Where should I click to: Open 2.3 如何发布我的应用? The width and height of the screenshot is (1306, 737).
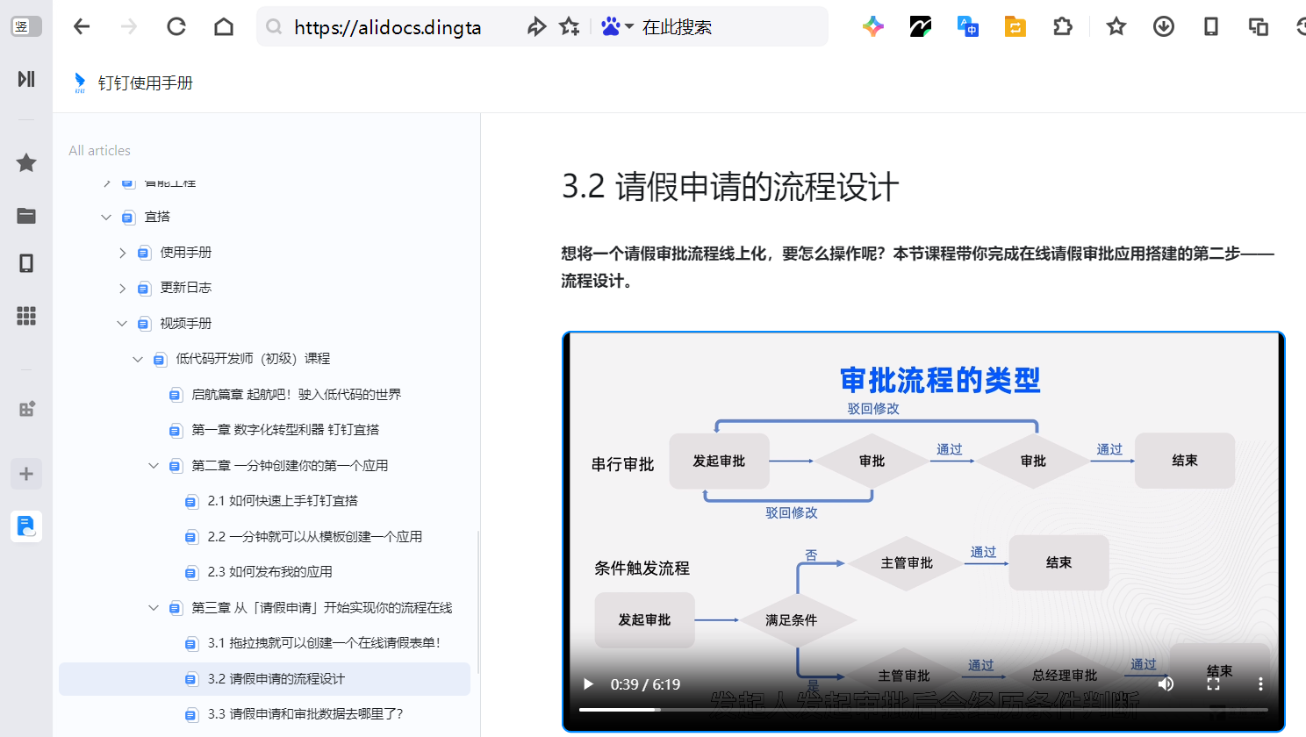(x=270, y=572)
